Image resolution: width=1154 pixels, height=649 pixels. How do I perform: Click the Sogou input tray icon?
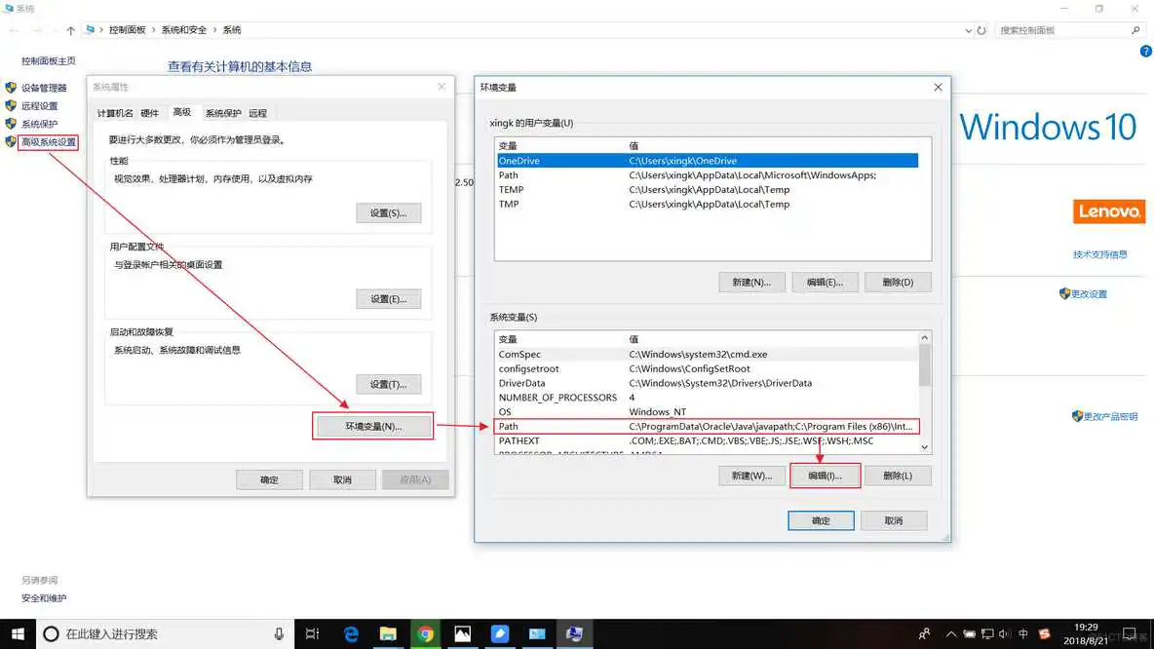pyautogui.click(x=1045, y=633)
